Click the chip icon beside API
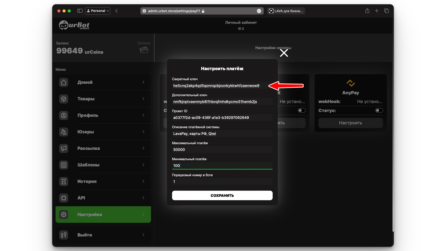This screenshot has height=251, width=446. click(x=63, y=198)
